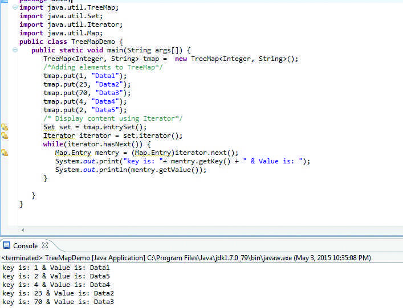
Task: Collapse the import statements fold marker
Action: [15, 7]
